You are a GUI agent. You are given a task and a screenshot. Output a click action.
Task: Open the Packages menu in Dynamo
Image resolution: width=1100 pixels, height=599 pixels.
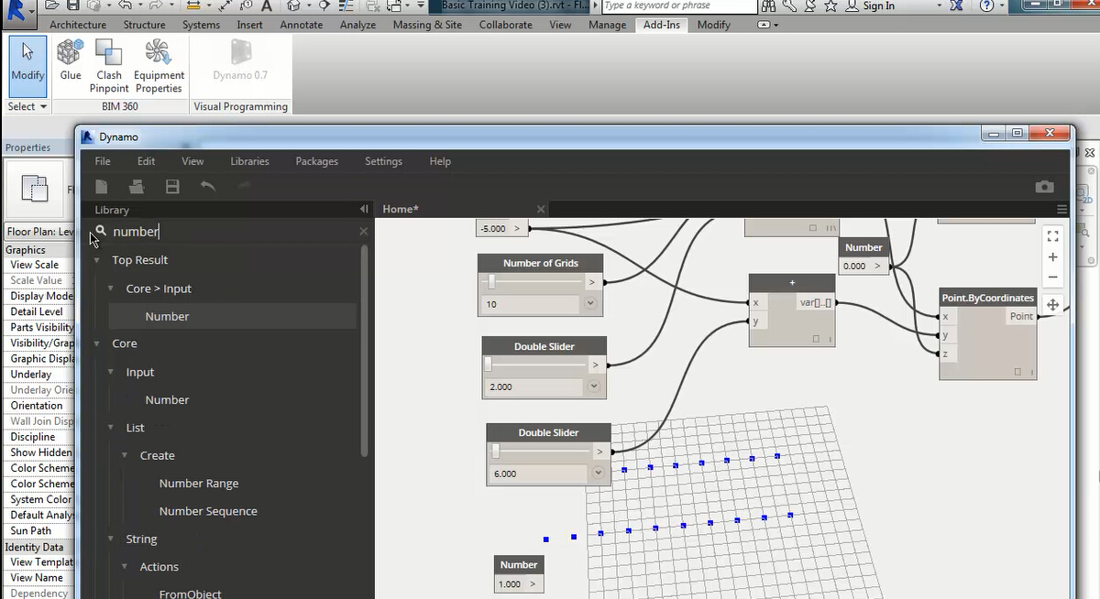click(316, 161)
